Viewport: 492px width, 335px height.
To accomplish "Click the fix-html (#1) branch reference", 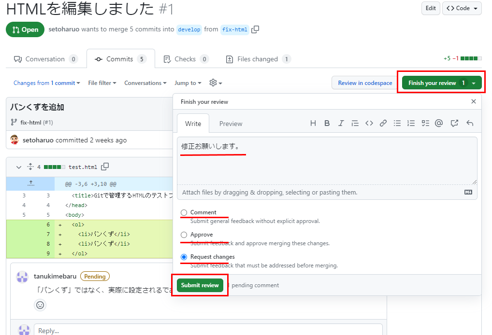I will [x=36, y=123].
